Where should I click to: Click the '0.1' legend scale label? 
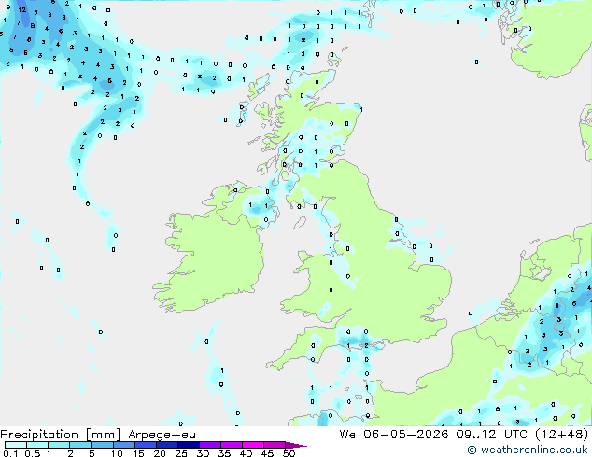coord(10,453)
